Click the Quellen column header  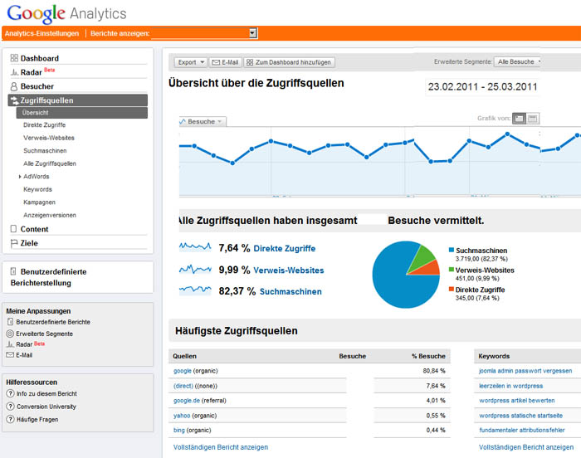pyautogui.click(x=184, y=356)
